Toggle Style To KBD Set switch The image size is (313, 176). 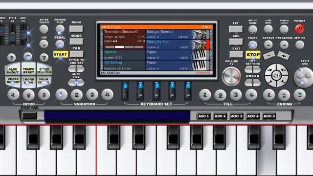coord(76,68)
